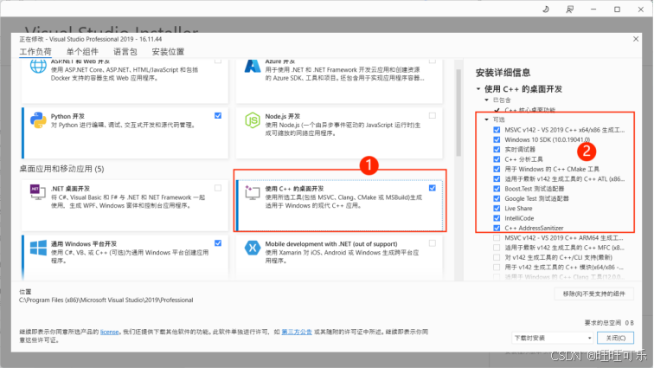The image size is (654, 368).
Task: Uncheck Windows 10 SDK component
Action: [x=497, y=139]
